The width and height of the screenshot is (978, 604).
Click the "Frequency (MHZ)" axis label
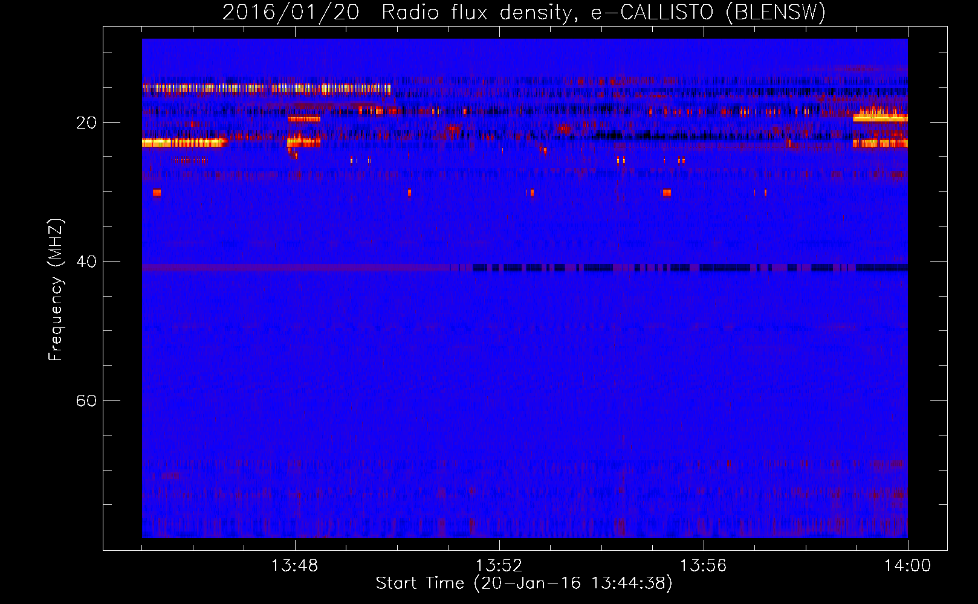(56, 290)
